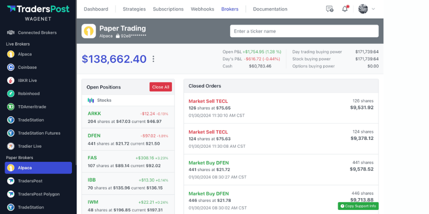Open the ARKK position row
This screenshot has height=214, width=429.
tap(128, 117)
